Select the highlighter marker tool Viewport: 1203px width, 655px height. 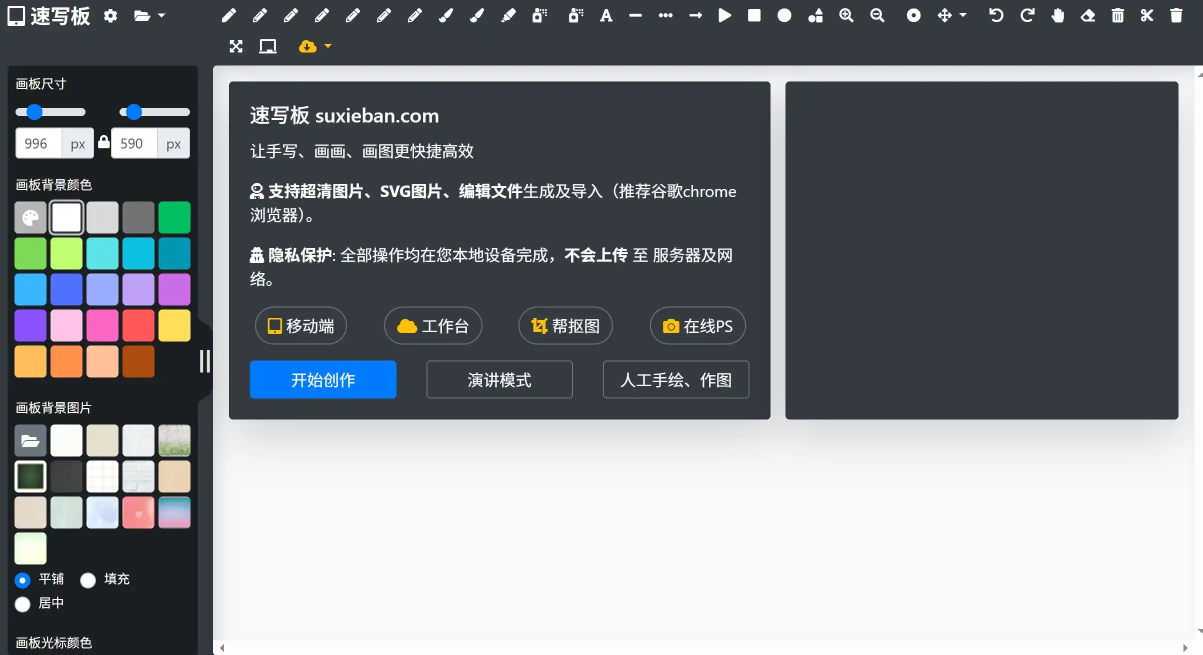tap(508, 15)
